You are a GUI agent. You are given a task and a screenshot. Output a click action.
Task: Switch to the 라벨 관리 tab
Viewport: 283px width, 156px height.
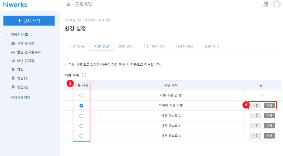click(126, 47)
